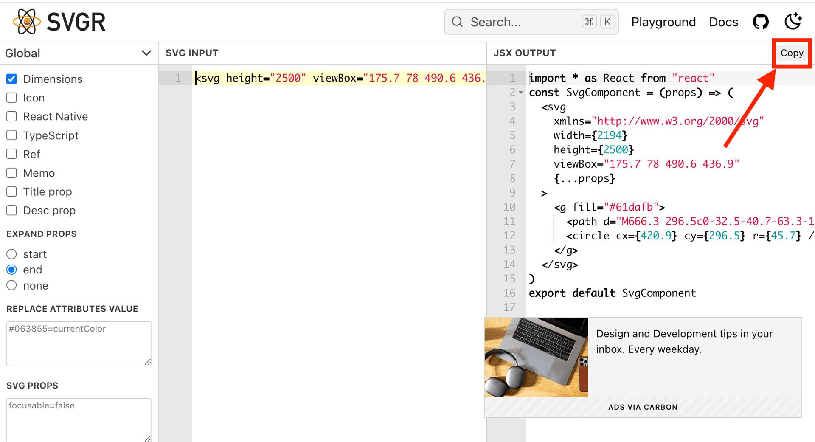Open the Docs page
Screen dimensions: 815x442
(723, 22)
